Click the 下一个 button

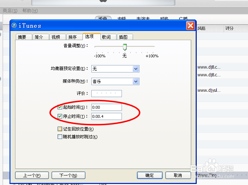(x=68, y=176)
